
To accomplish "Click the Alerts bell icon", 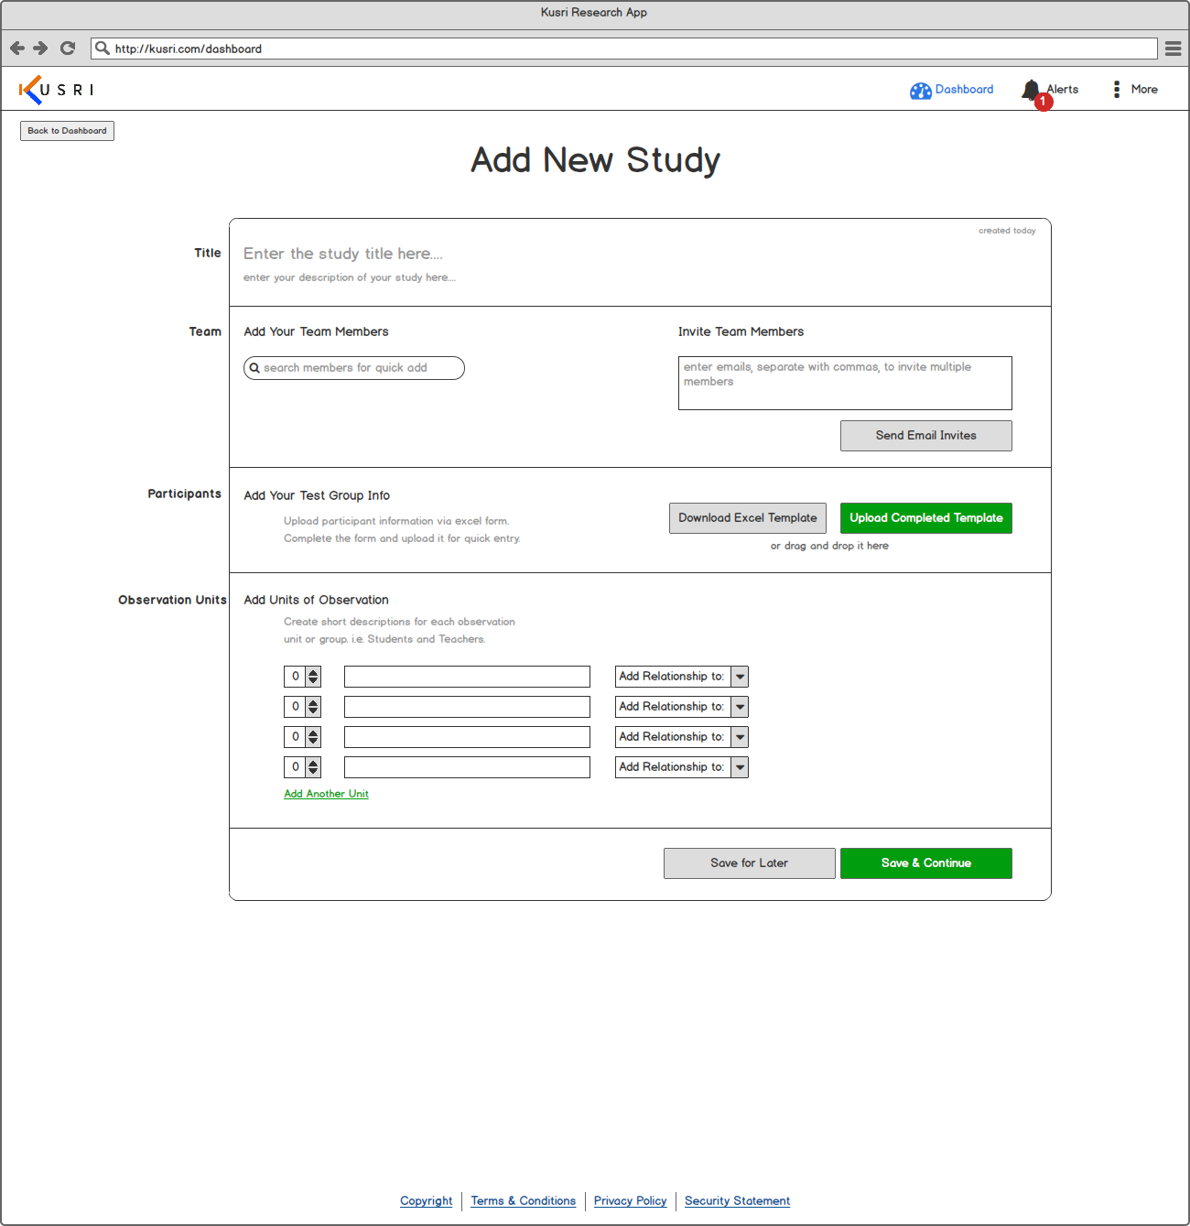I will point(1032,90).
